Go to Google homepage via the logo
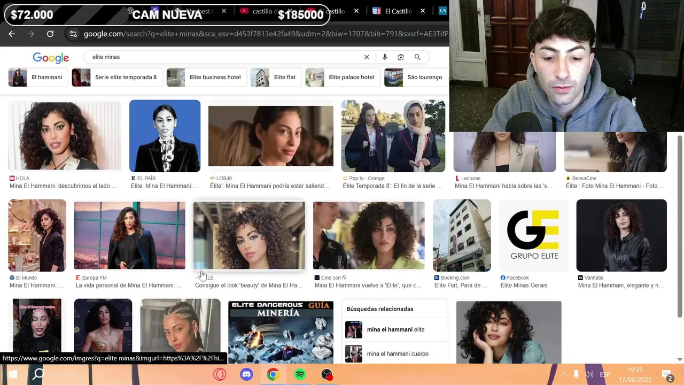The width and height of the screenshot is (684, 385). (51, 58)
